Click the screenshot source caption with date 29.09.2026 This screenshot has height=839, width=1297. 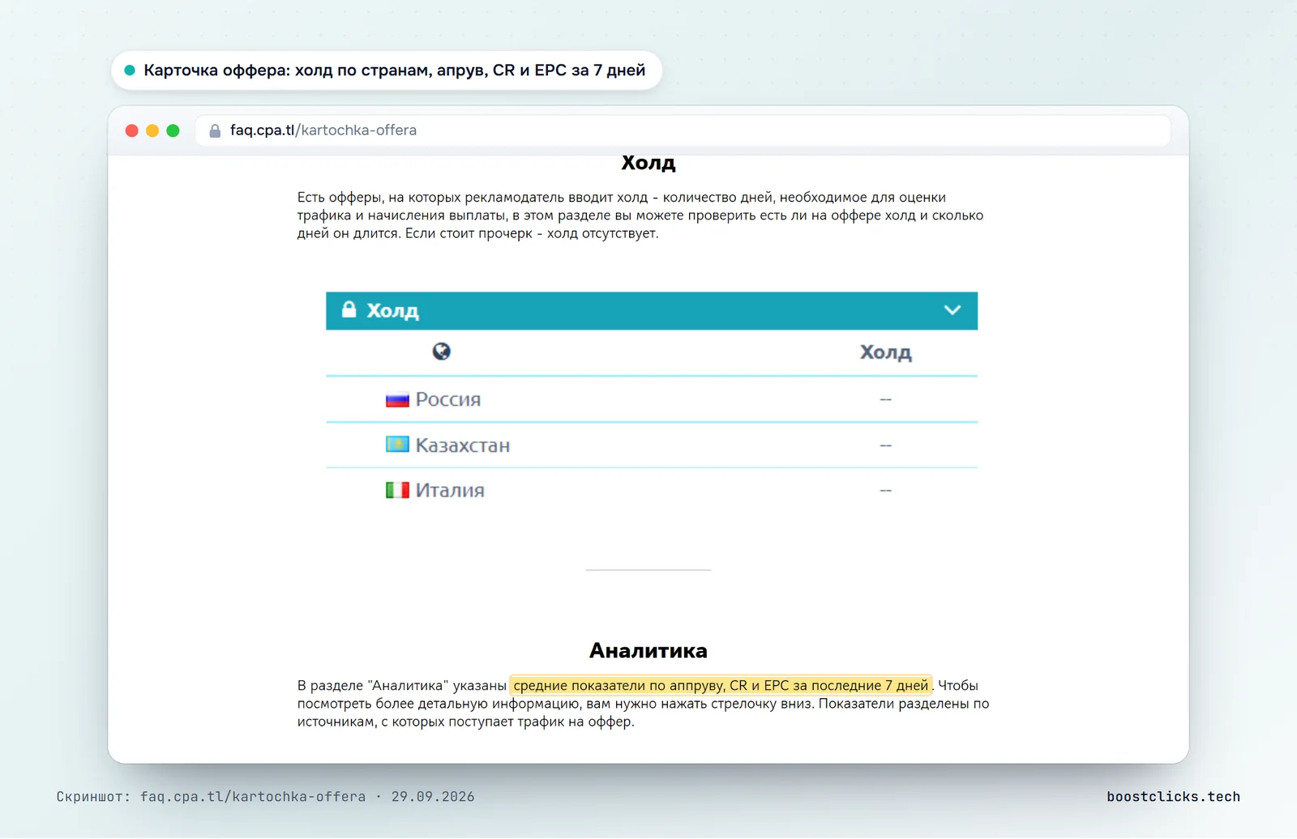(x=265, y=797)
